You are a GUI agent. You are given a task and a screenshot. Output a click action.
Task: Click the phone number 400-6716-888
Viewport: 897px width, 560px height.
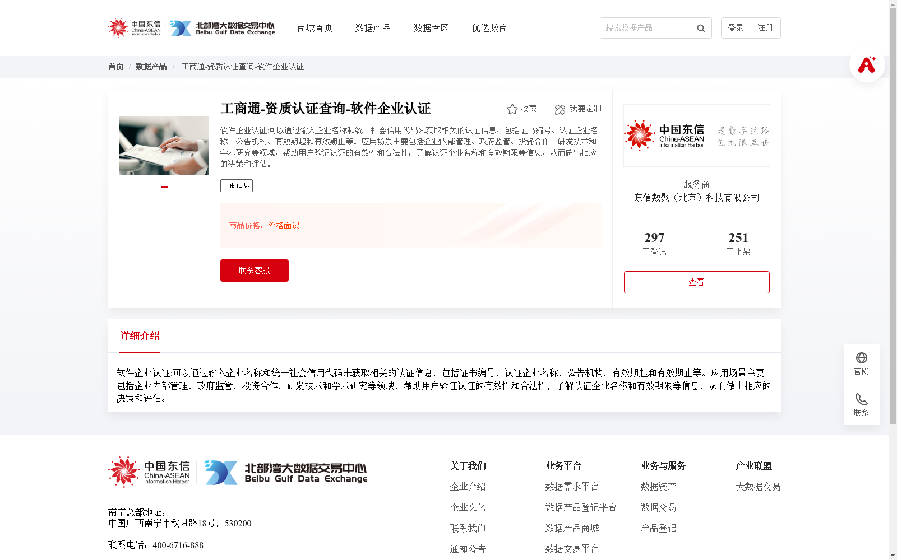[x=178, y=545]
